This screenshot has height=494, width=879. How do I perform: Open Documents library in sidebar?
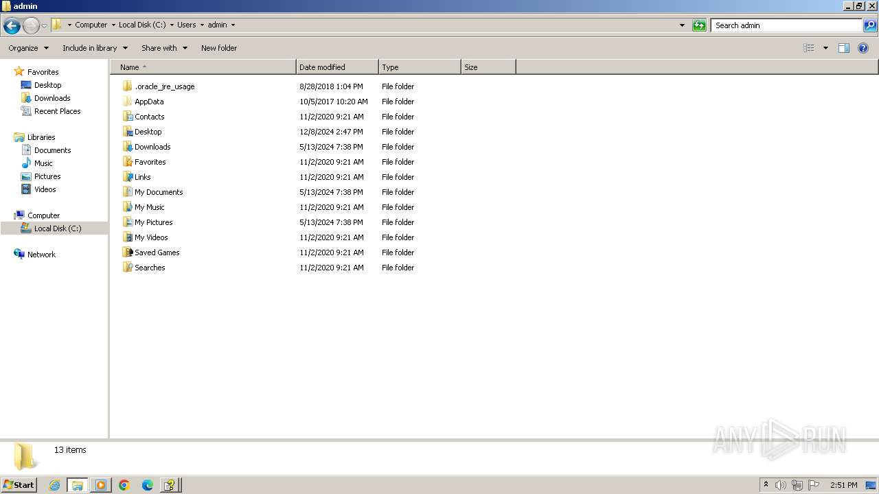point(52,150)
